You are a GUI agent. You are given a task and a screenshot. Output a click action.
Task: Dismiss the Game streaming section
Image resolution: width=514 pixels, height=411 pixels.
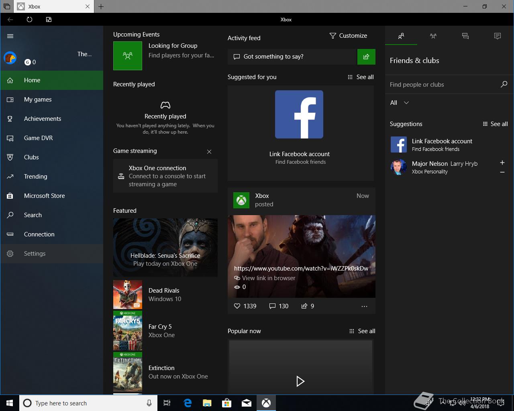pos(209,151)
